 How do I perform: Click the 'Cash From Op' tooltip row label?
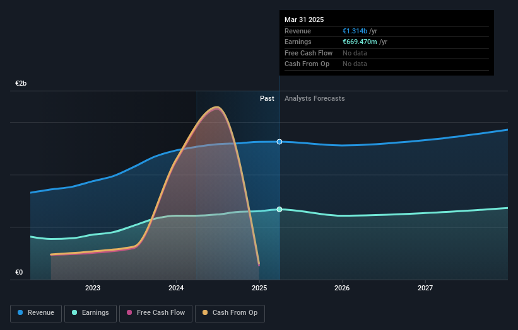tap(307, 64)
